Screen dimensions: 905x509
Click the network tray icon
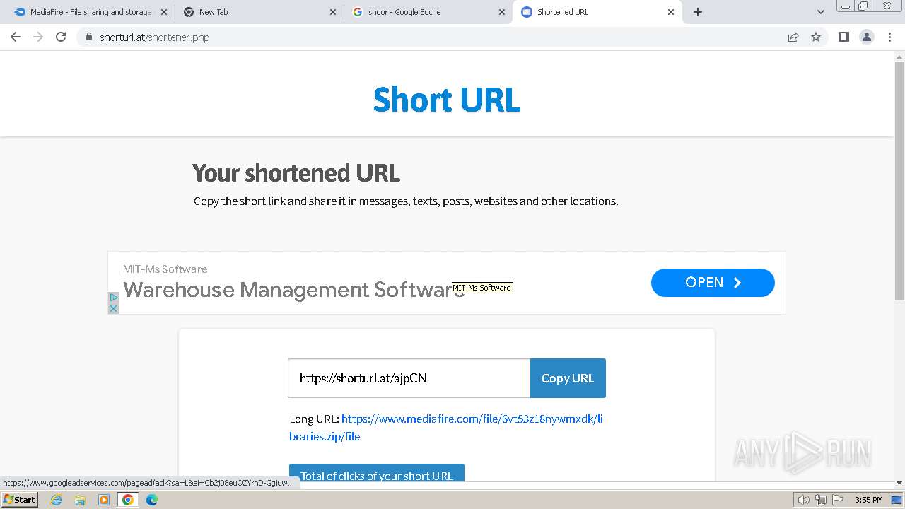820,500
